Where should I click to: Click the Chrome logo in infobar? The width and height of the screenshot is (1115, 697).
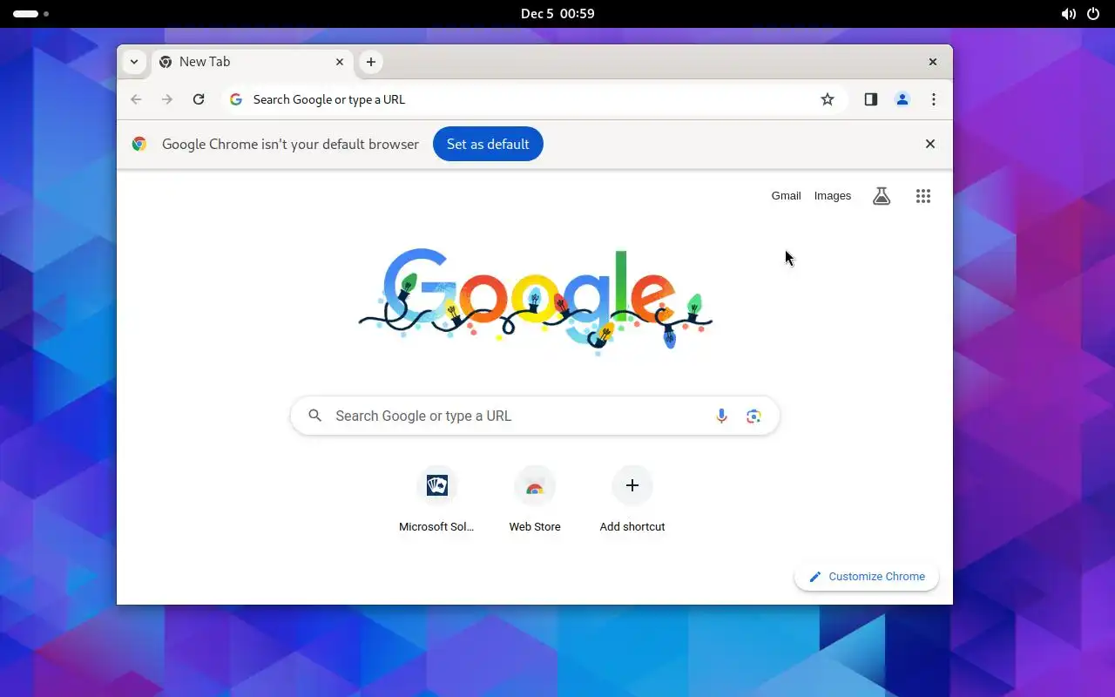point(139,144)
